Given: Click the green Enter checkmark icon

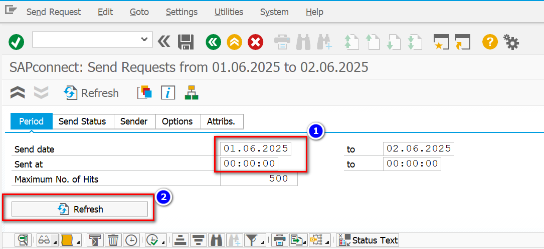Looking at the screenshot, I should tap(16, 42).
